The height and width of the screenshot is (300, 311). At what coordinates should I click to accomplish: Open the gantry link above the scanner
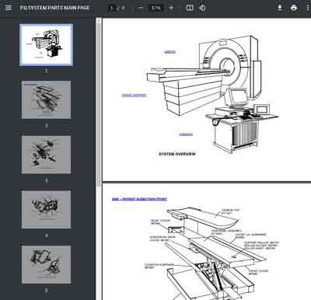(x=170, y=52)
